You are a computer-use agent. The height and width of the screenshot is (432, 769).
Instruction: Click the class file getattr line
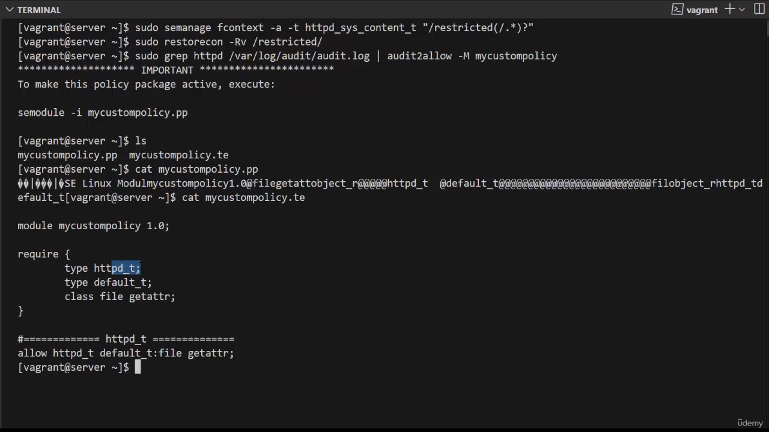click(120, 296)
